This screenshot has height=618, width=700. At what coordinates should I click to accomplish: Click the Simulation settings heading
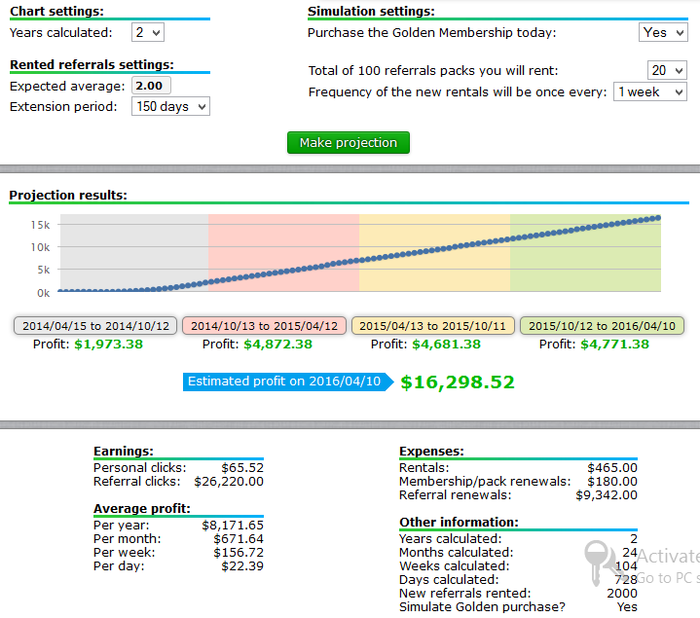(x=371, y=11)
